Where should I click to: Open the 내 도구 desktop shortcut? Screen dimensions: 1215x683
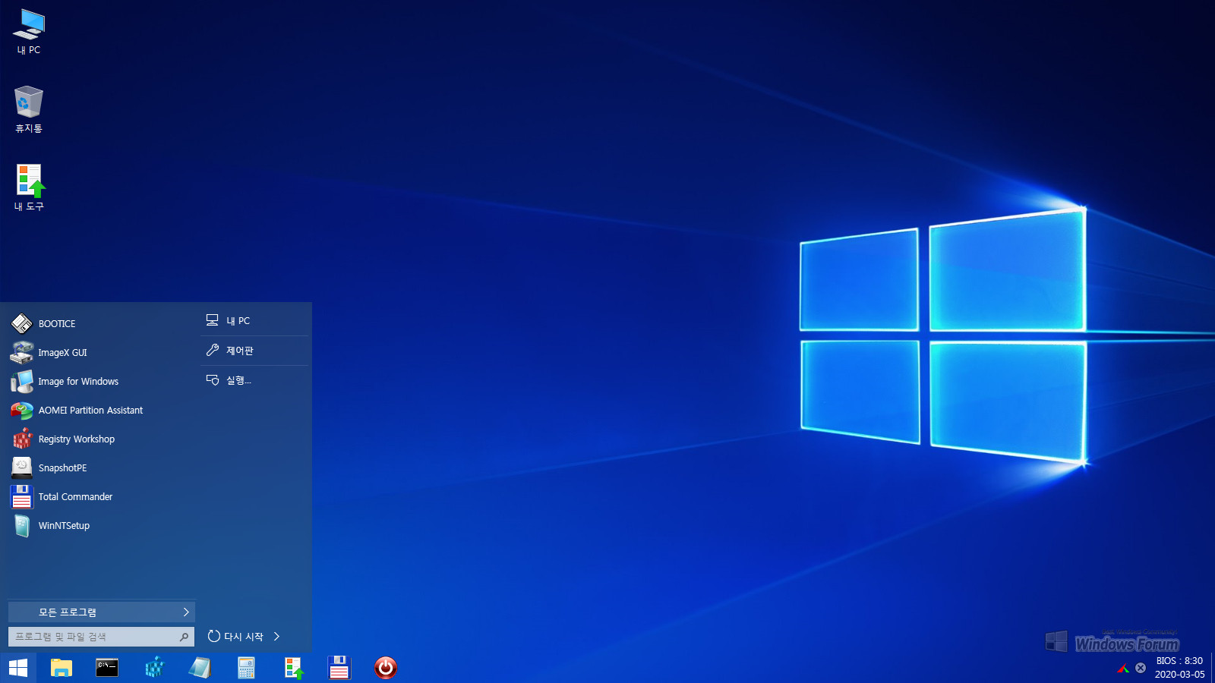[x=29, y=187]
